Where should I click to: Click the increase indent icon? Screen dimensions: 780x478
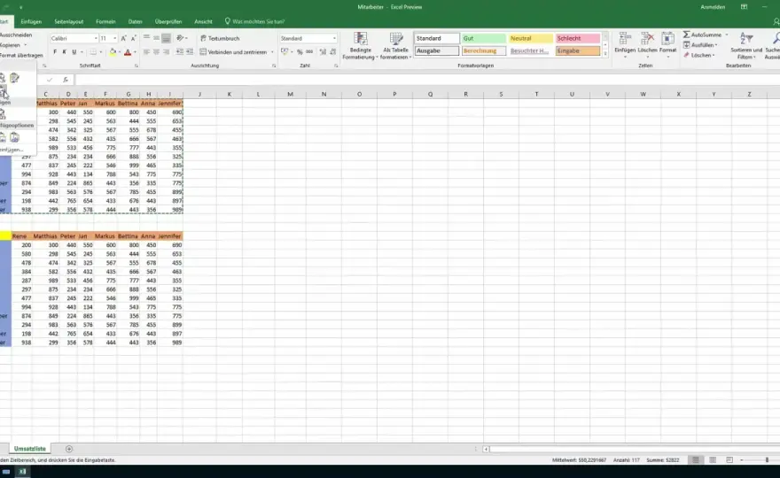tap(190, 51)
